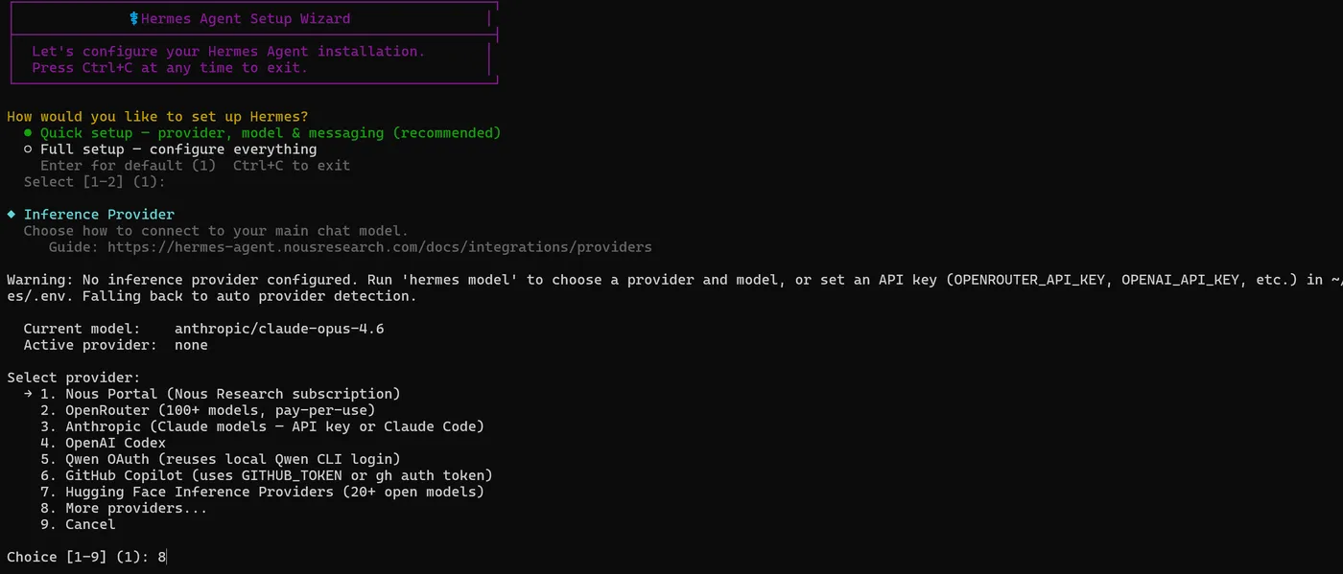Choose GitHub Copilot provider entry

(x=266, y=475)
